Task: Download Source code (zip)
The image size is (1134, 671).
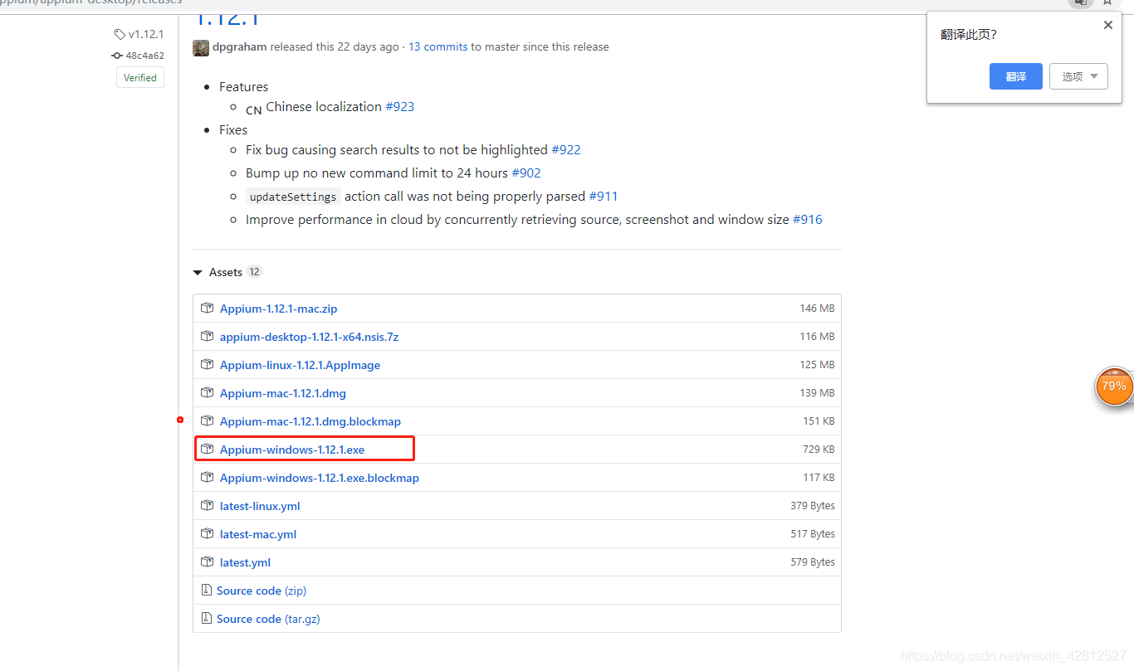Action: pyautogui.click(x=262, y=591)
